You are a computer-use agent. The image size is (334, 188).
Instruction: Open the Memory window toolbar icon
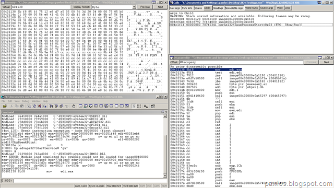pyautogui.click(x=101, y=106)
